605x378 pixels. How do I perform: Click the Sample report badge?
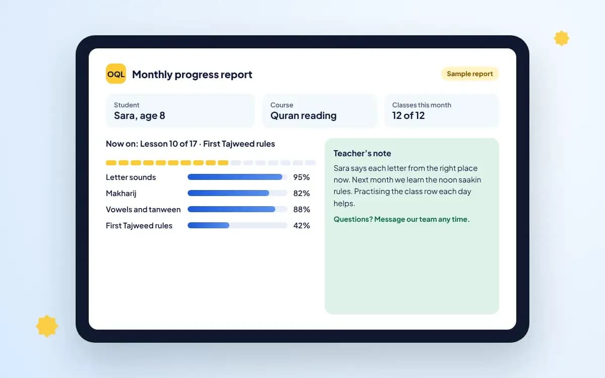(x=470, y=74)
